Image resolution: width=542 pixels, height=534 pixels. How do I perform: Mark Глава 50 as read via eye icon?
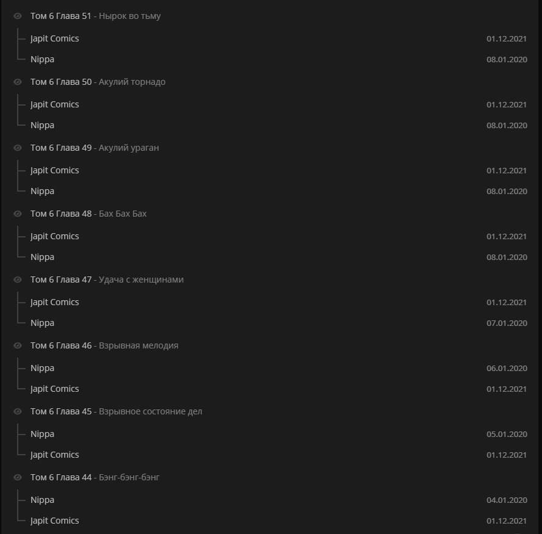[x=18, y=82]
